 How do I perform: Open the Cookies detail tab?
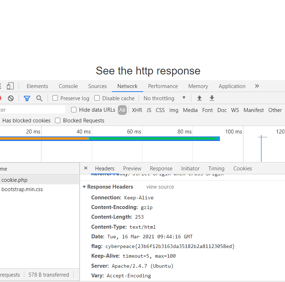[242, 169]
